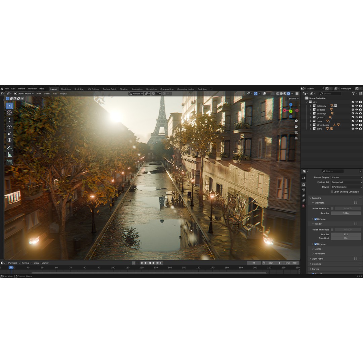Viewport: 363px width, 363px height.
Task: Open the Render Engine dropdown
Action: [346, 177]
